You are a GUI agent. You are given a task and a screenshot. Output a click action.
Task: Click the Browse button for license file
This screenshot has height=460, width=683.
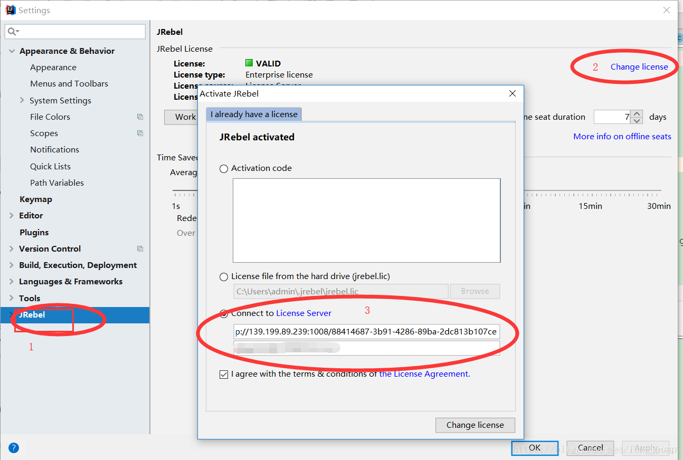pyautogui.click(x=475, y=291)
